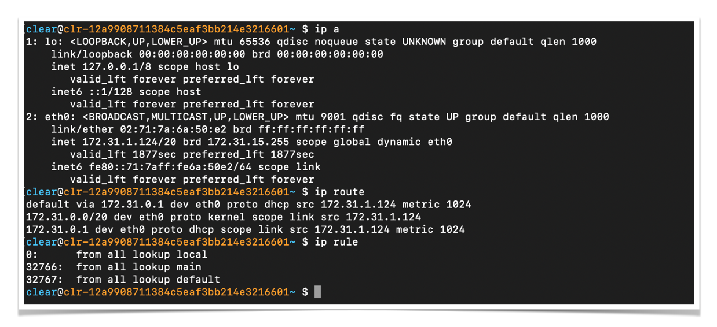The image size is (717, 327).
Task: Click the 'inet6 ::1/128 scope host' line
Action: 126,92
